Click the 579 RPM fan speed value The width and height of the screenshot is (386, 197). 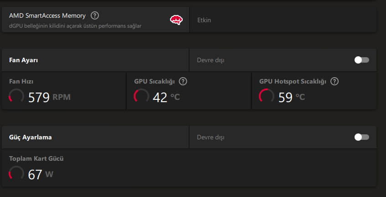[49, 97]
